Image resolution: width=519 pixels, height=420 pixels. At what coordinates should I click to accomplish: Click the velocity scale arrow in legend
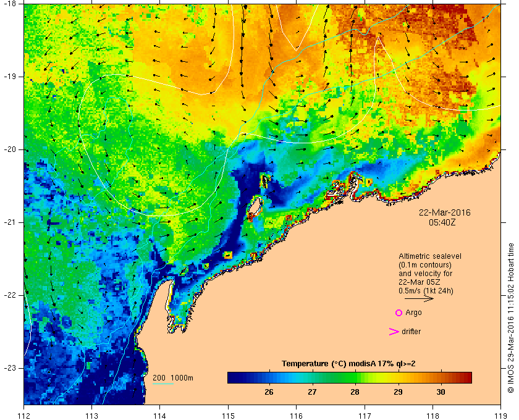pyautogui.click(x=419, y=298)
